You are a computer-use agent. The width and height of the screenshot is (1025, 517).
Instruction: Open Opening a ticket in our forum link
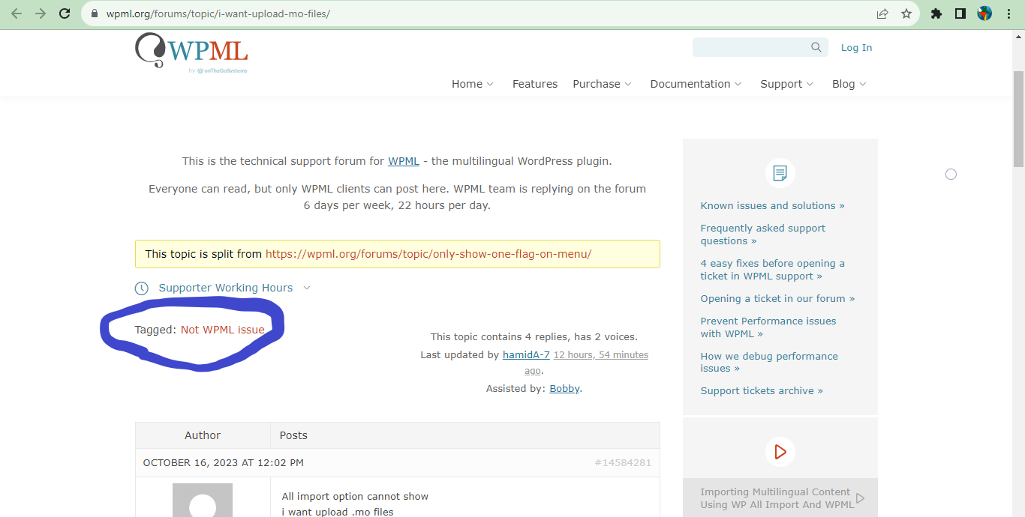pyautogui.click(x=777, y=298)
